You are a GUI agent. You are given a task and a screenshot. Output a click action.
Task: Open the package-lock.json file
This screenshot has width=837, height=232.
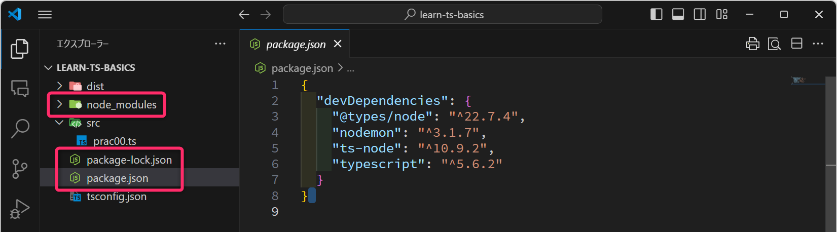tap(129, 160)
